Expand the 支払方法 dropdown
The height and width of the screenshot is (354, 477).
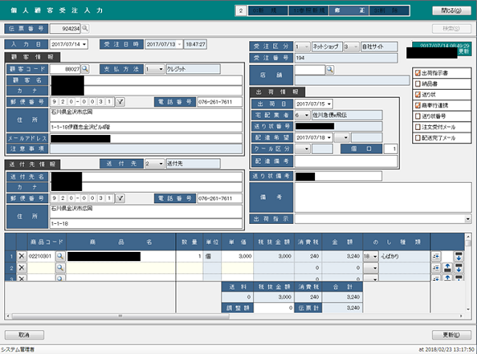(x=161, y=69)
